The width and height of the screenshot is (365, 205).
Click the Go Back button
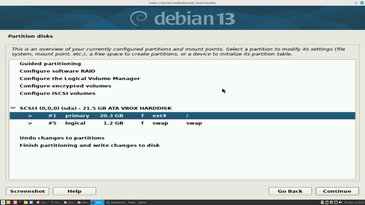[x=290, y=191]
